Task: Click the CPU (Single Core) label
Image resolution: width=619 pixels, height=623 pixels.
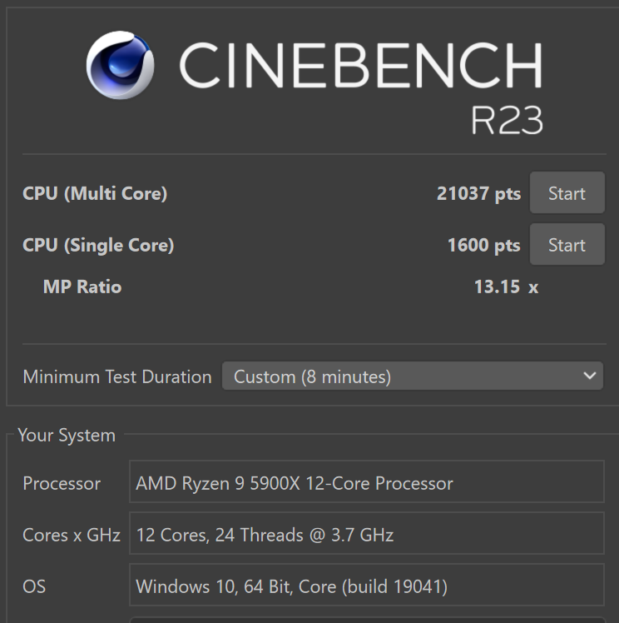Action: 98,245
